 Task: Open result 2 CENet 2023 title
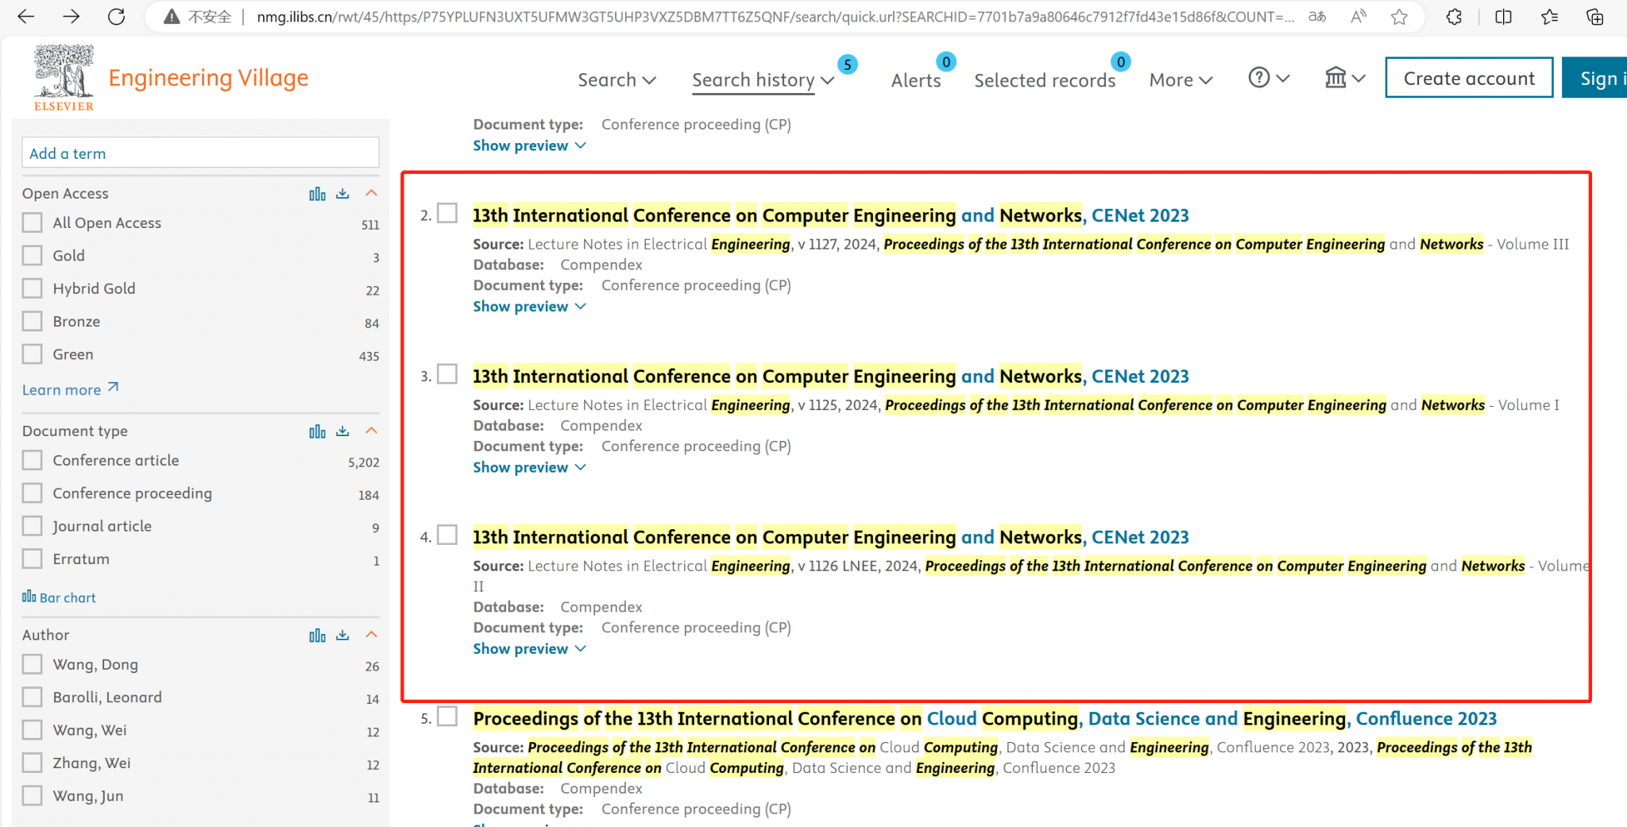coord(830,215)
